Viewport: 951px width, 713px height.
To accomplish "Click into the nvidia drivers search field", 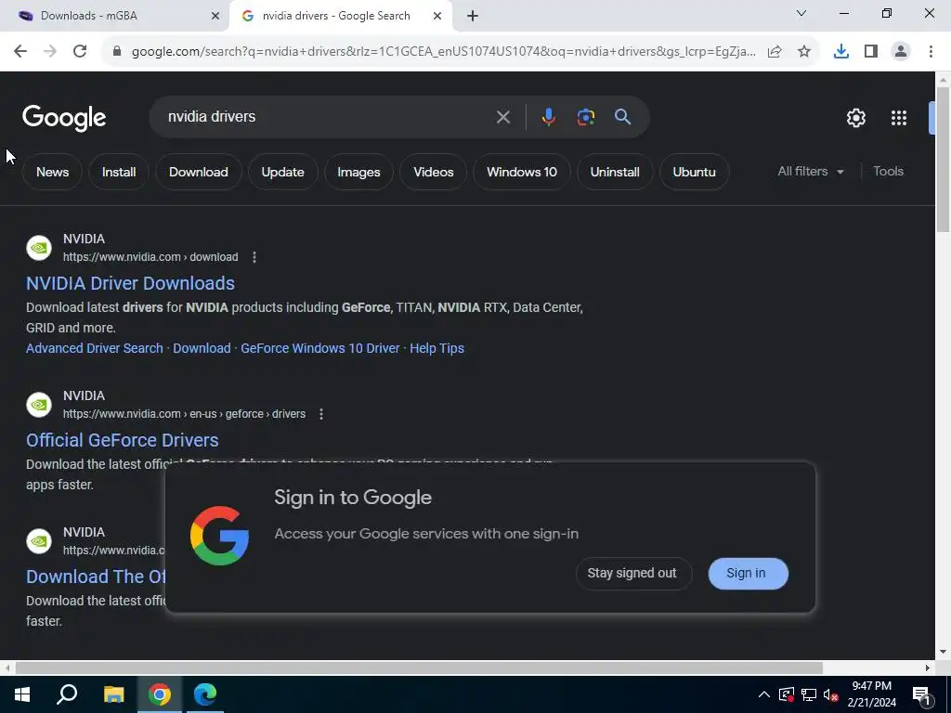I will [328, 117].
